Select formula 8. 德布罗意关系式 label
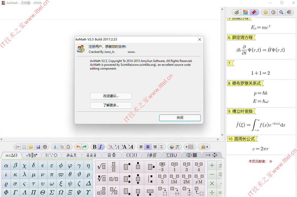 245,83
